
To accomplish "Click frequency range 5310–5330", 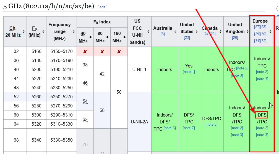I will (x=61, y=124).
